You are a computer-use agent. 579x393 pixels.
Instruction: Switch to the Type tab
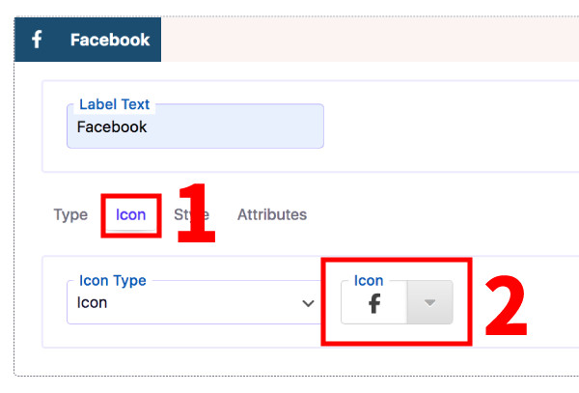(x=70, y=215)
